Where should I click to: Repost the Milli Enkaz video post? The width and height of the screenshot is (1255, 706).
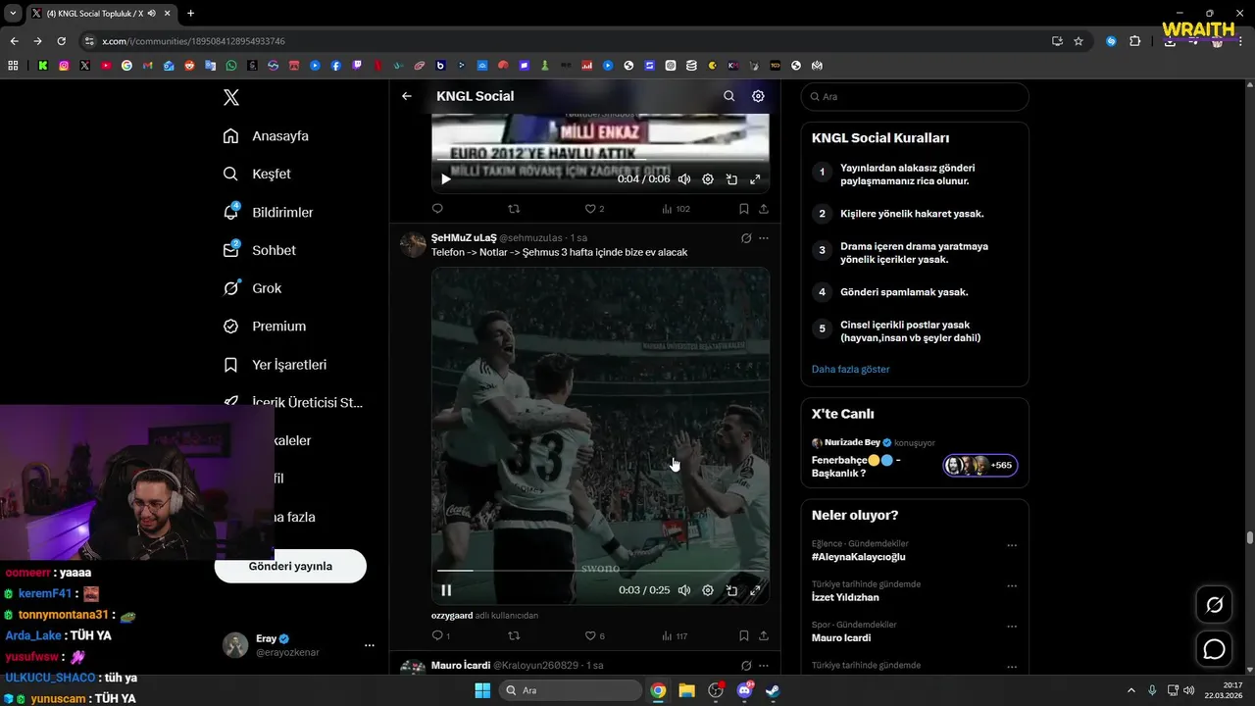[x=514, y=209]
